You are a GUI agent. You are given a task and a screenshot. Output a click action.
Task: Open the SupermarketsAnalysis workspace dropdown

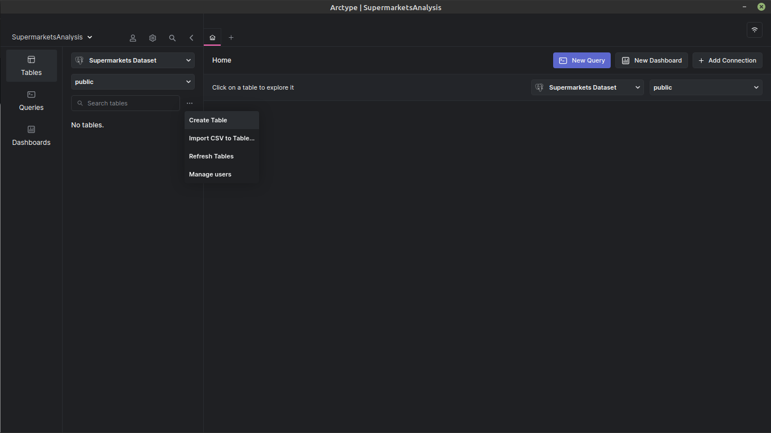(x=51, y=37)
